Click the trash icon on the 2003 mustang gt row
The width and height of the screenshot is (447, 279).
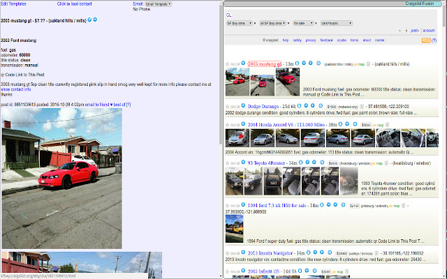pos(368,64)
